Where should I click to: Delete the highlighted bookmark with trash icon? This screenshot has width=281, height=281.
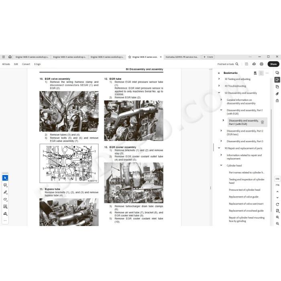[x=263, y=122]
